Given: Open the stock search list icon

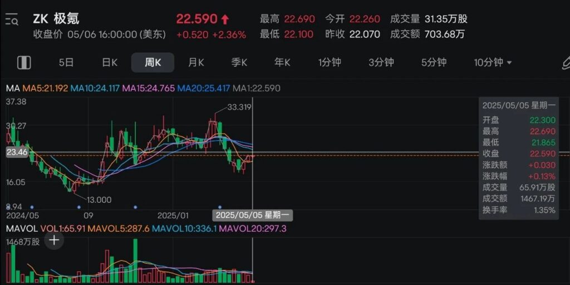Looking at the screenshot, I should (x=12, y=21).
